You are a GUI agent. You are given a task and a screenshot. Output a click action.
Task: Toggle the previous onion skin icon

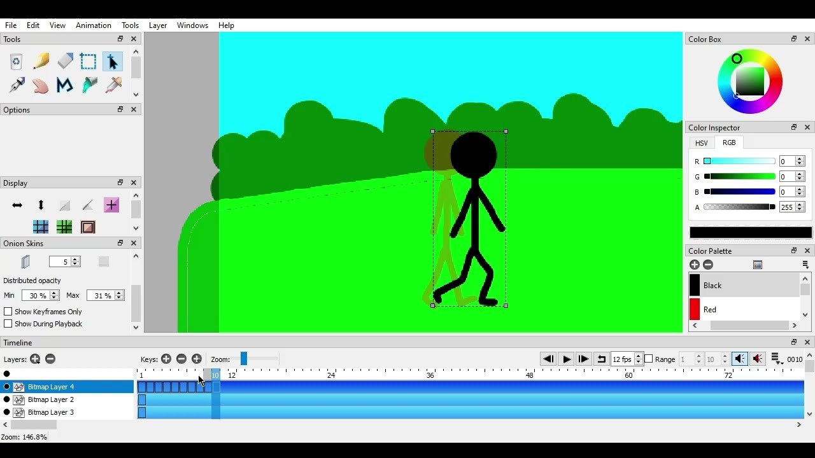tap(25, 261)
